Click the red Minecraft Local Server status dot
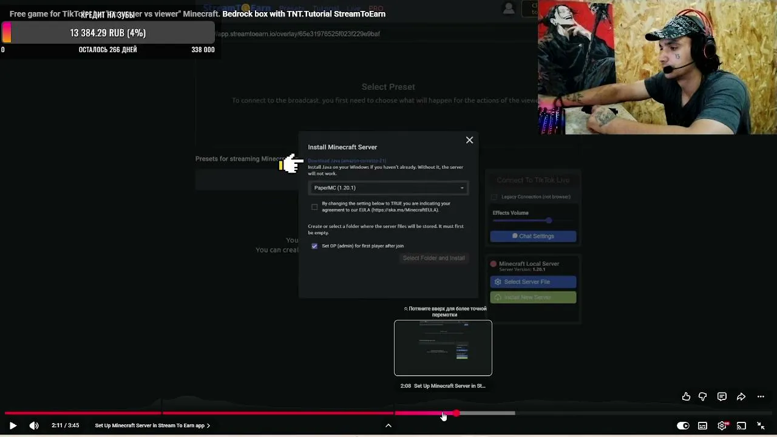The width and height of the screenshot is (777, 437). click(494, 264)
